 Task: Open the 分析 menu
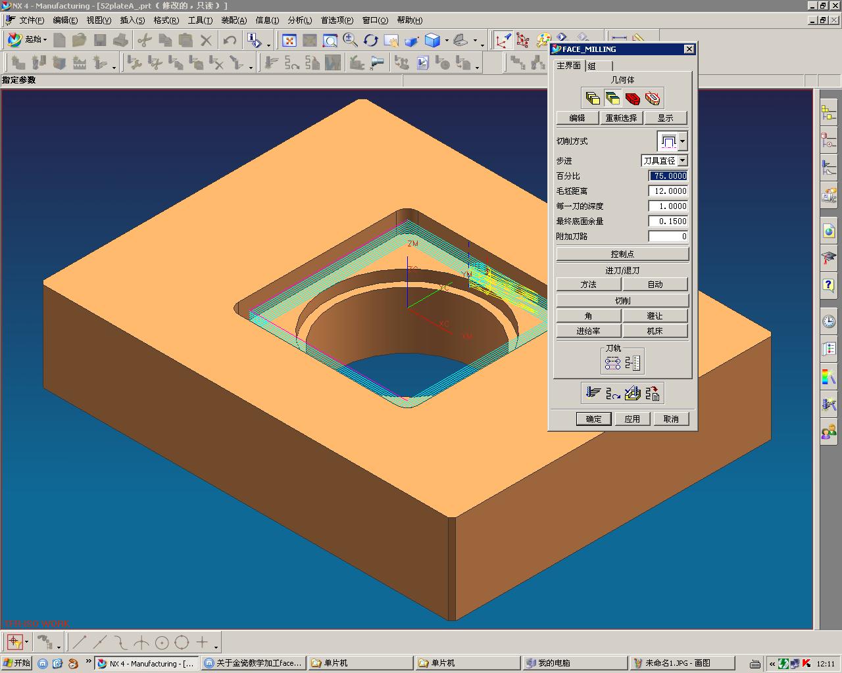point(300,20)
